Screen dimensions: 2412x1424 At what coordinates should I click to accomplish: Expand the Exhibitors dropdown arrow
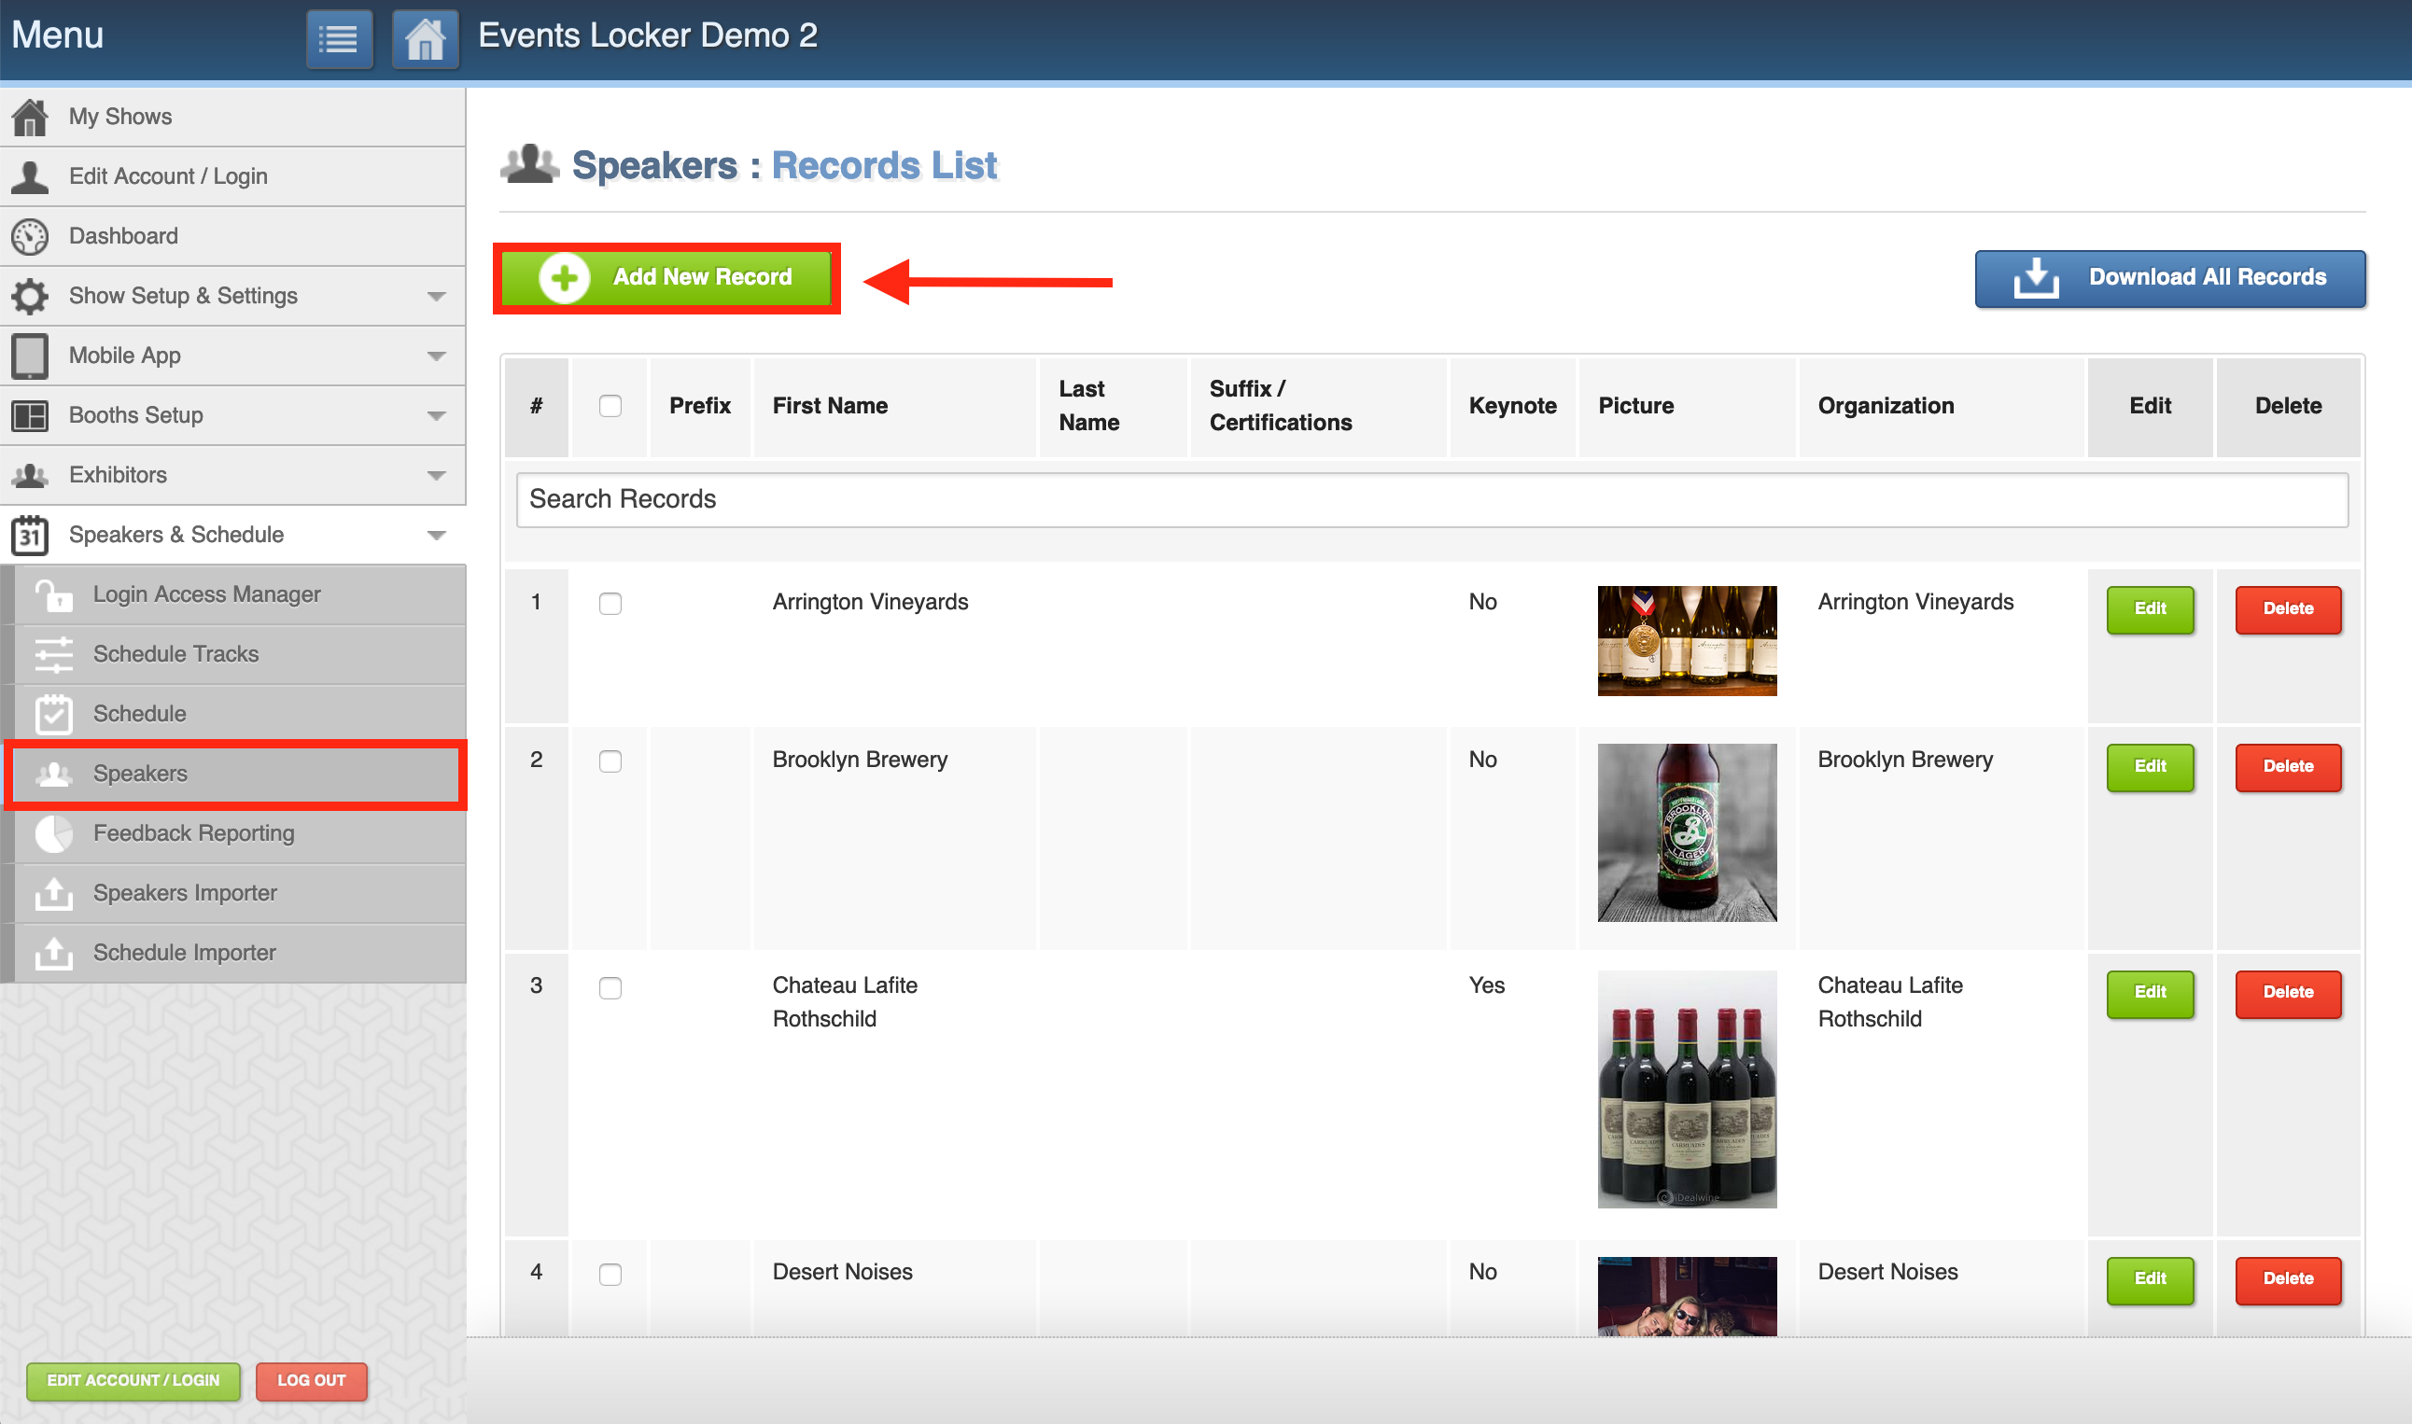pos(437,476)
